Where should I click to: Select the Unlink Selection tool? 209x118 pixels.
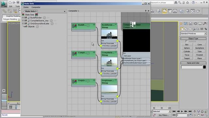pos(10,11)
